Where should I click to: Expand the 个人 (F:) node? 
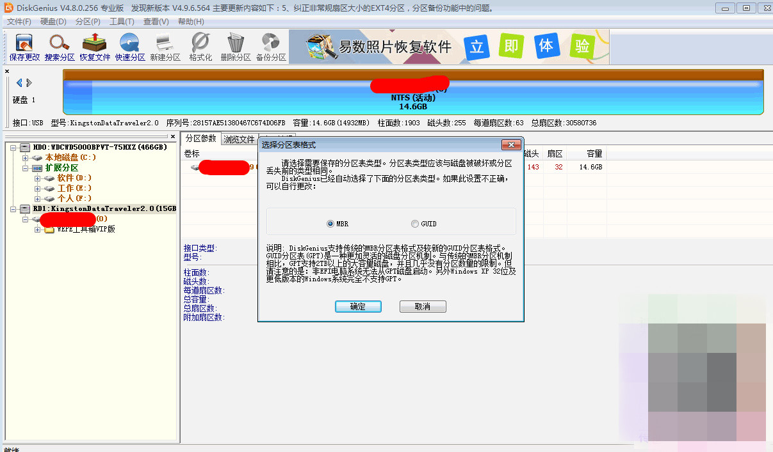pyautogui.click(x=37, y=198)
